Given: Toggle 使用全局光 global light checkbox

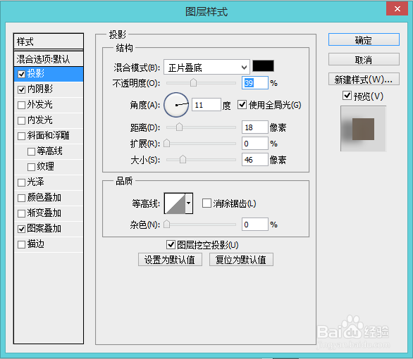Looking at the screenshot, I should click(242, 105).
